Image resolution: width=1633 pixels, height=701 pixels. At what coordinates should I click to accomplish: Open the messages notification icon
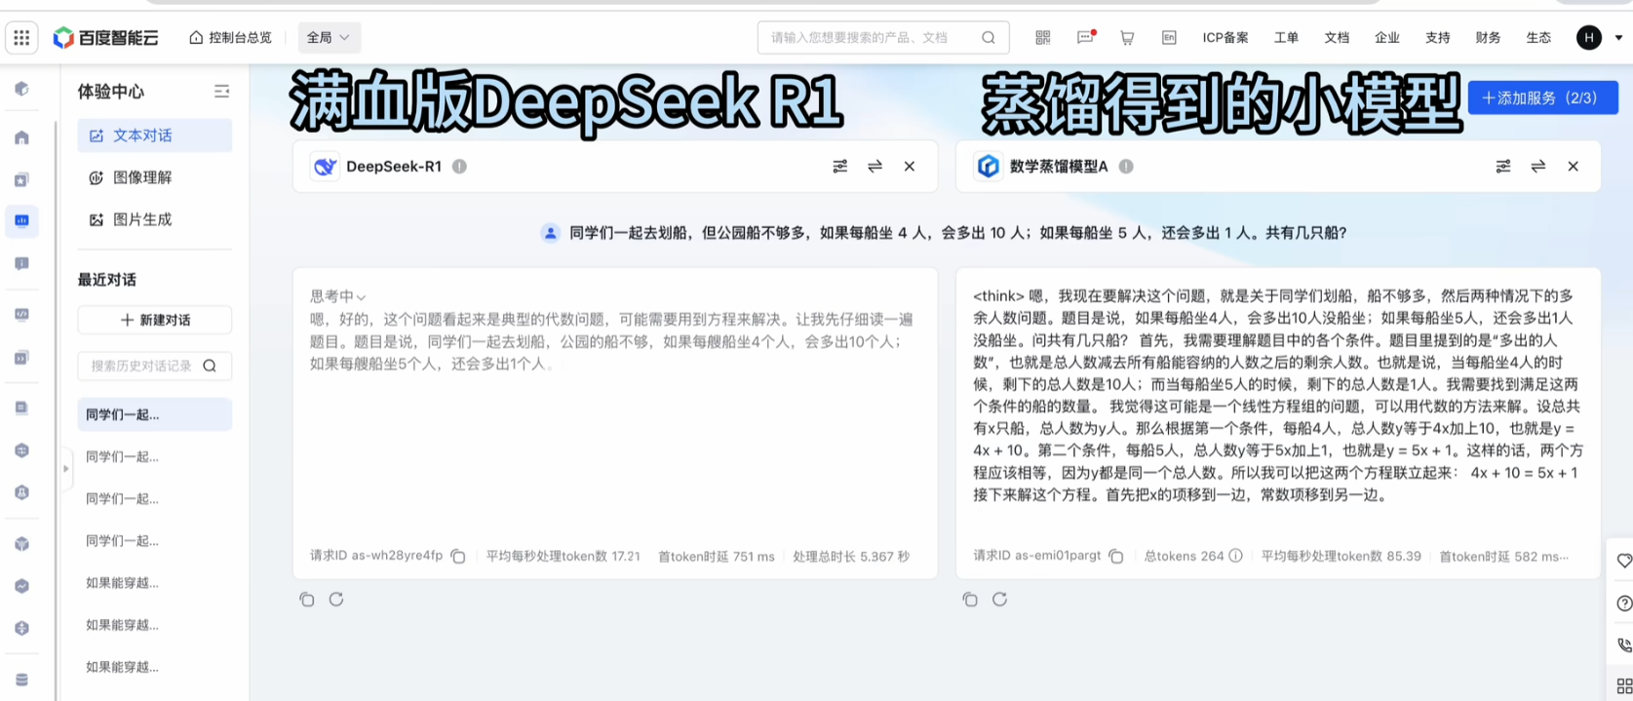tap(1085, 37)
